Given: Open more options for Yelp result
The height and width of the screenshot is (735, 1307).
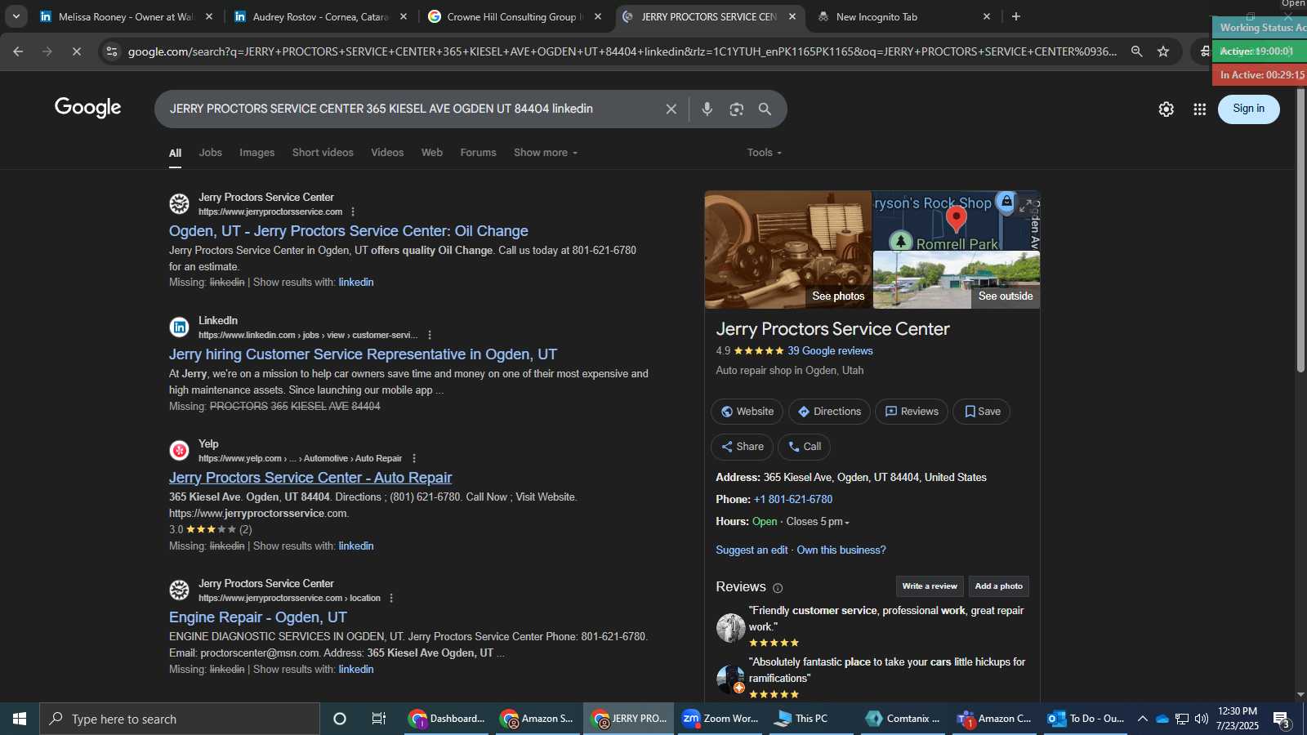Looking at the screenshot, I should coord(414,458).
